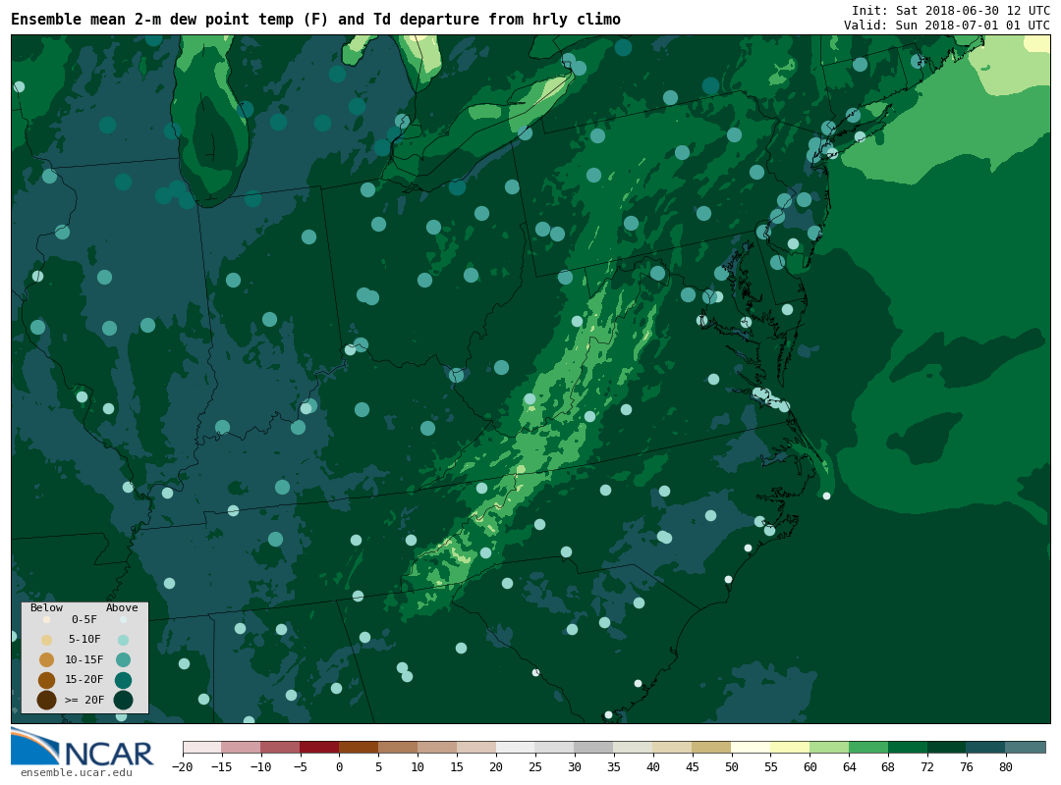Click the brown '>= 20F' below-climo legend circle
This screenshot has width=1061, height=785.
(x=46, y=700)
